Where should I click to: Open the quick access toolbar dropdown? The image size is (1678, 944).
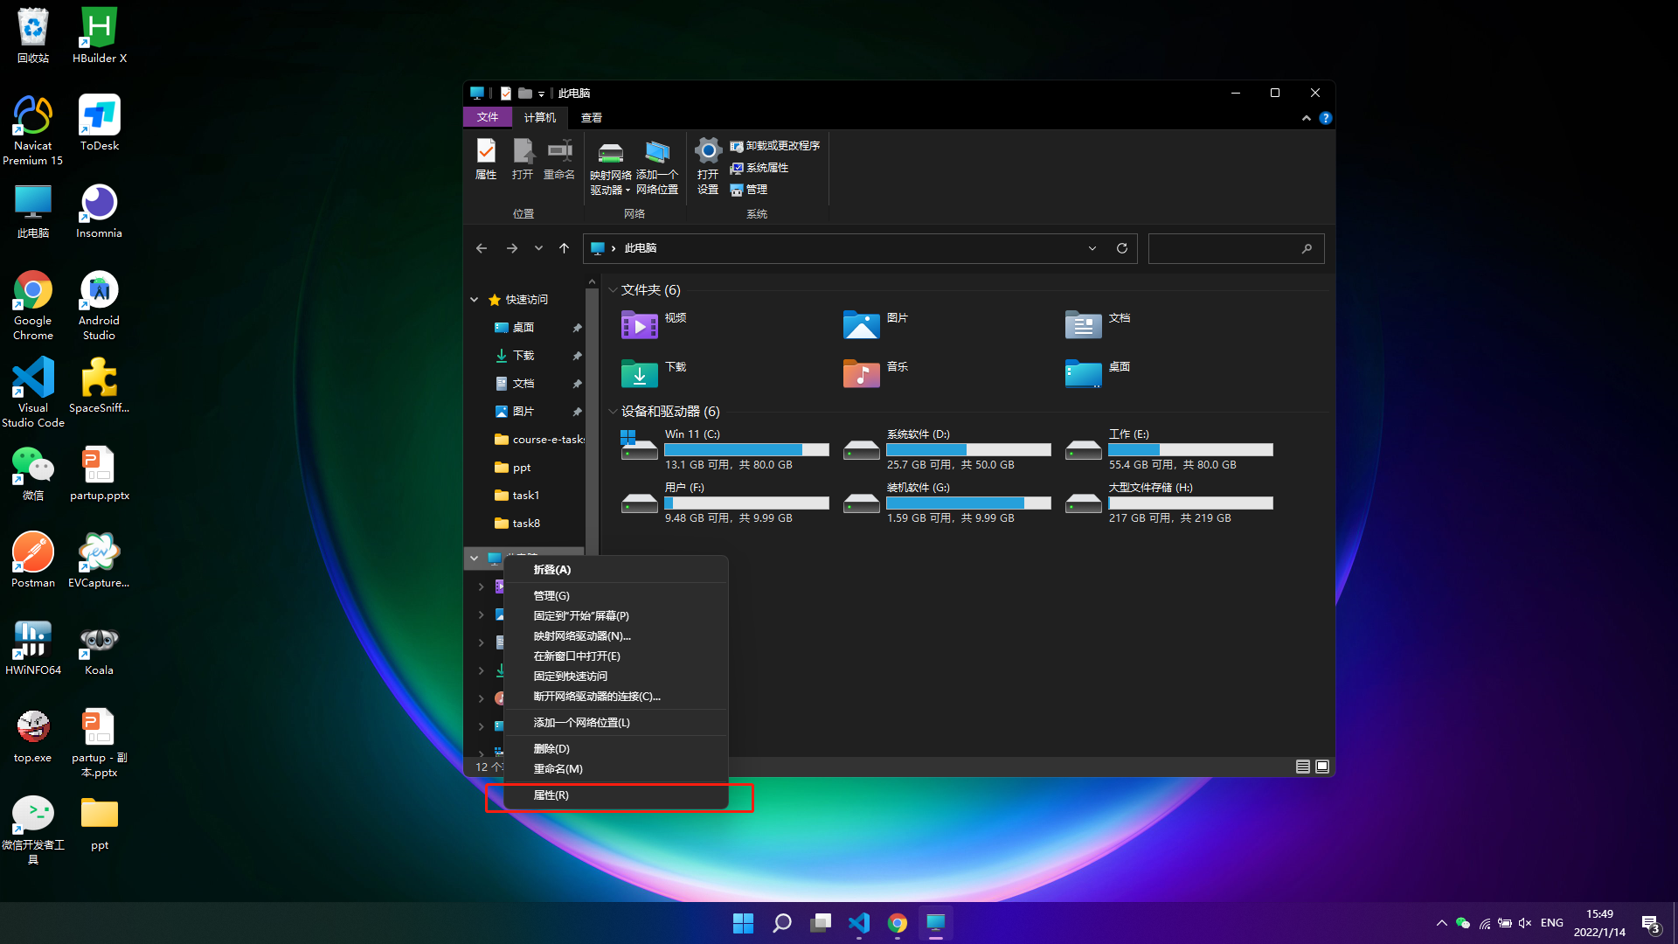[x=541, y=94]
